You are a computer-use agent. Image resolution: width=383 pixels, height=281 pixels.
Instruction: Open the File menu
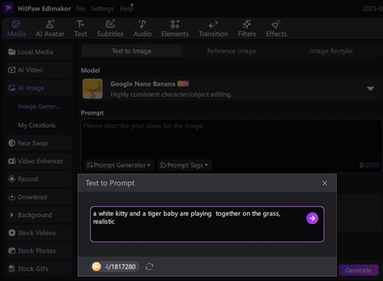[80, 8]
